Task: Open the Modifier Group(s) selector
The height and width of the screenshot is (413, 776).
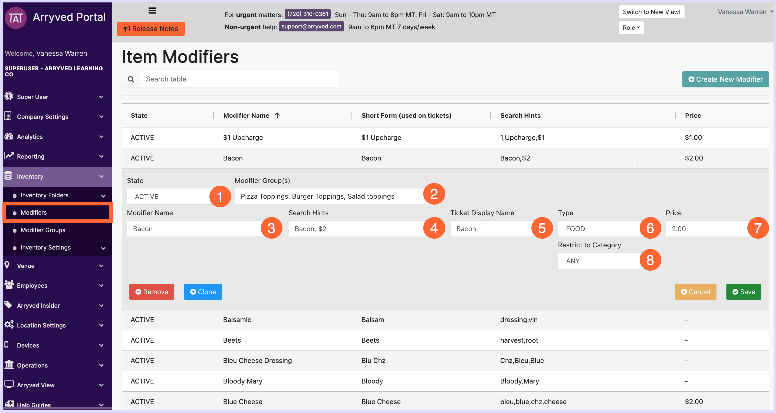Action: [337, 196]
